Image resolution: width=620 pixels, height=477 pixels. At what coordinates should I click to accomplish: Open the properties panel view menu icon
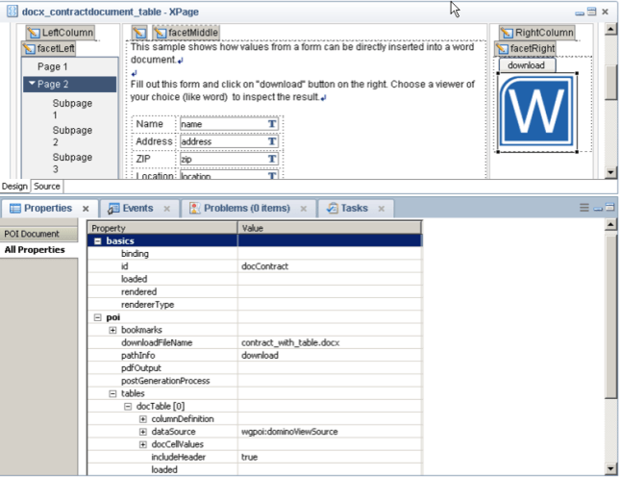[x=584, y=208]
